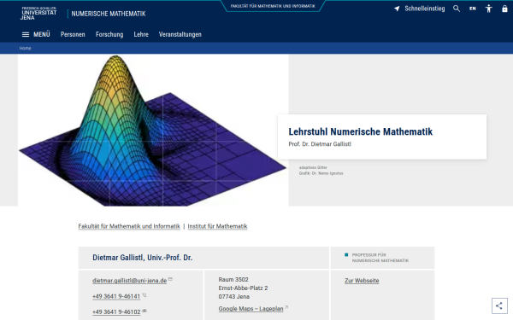
Task: Open the Veranstaltungen menu
Action: coord(180,34)
